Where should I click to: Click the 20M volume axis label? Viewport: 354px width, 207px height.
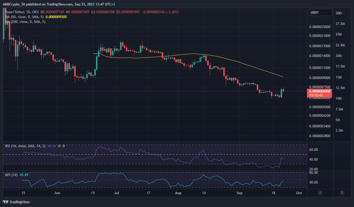[338, 56]
